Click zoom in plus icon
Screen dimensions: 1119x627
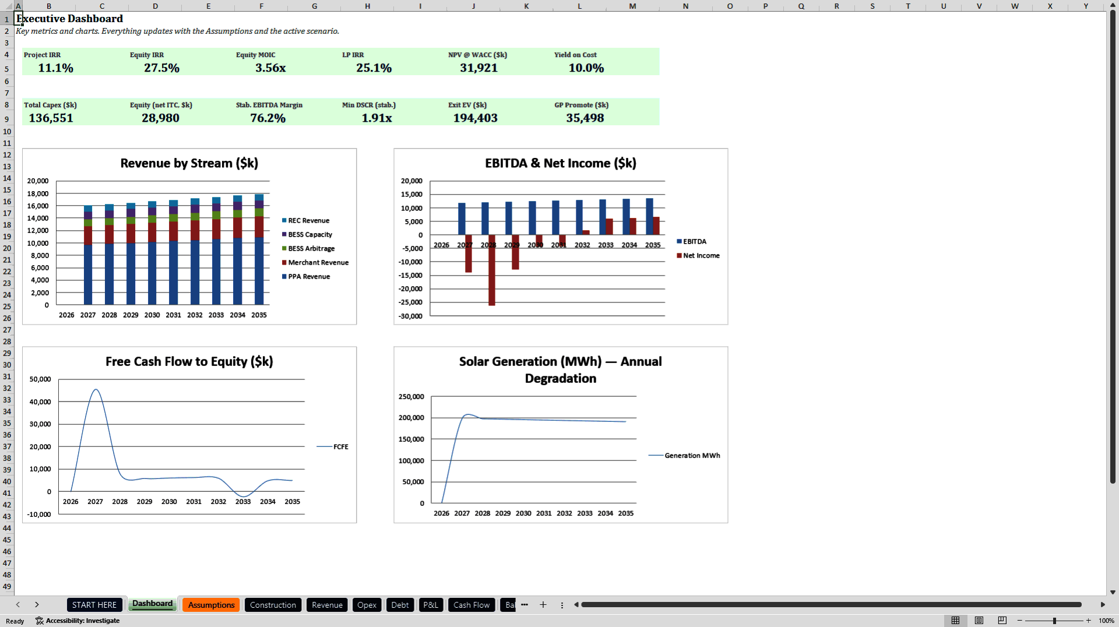pos(1088,621)
